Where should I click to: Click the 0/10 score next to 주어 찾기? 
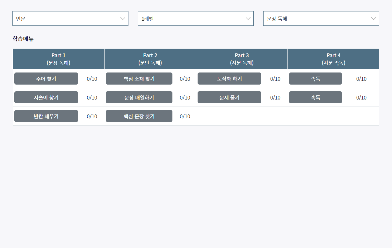[91, 79]
